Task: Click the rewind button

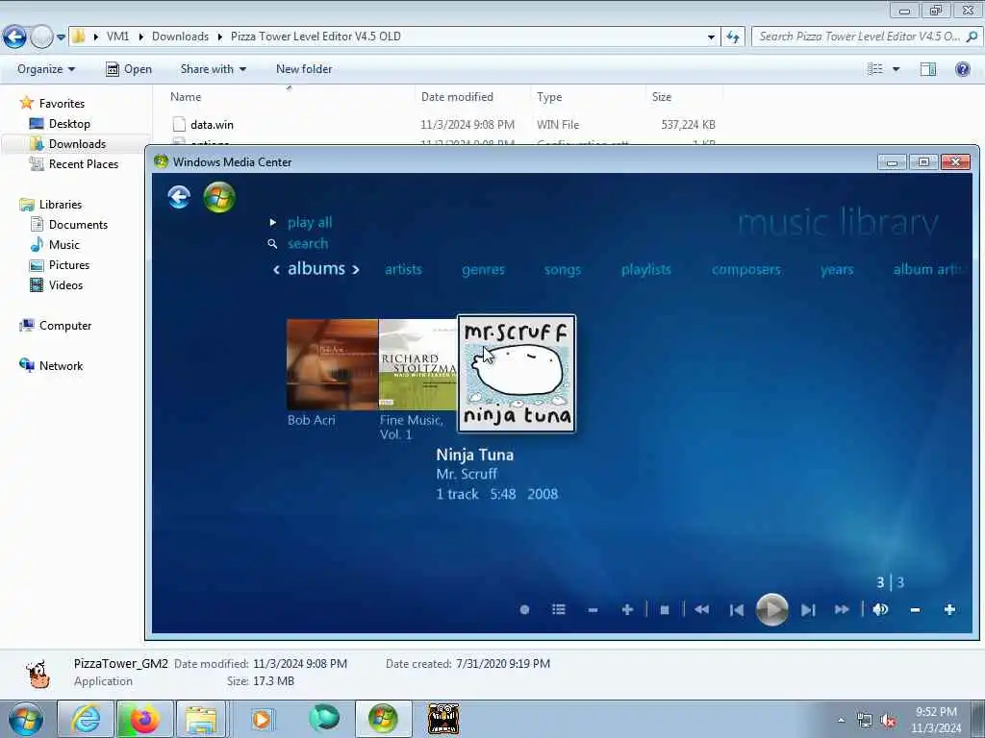Action: pyautogui.click(x=701, y=609)
